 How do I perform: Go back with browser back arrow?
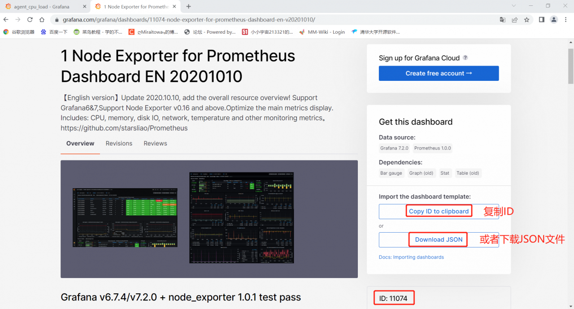pos(6,20)
